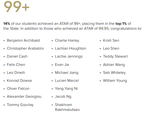156x113 pixels.
Task: Click William Young list entry
Action: (x=115, y=81)
